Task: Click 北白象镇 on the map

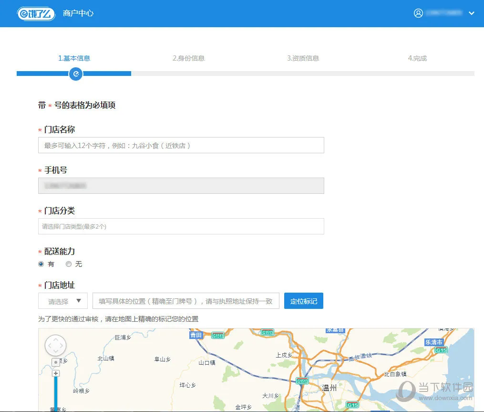Action: point(395,374)
